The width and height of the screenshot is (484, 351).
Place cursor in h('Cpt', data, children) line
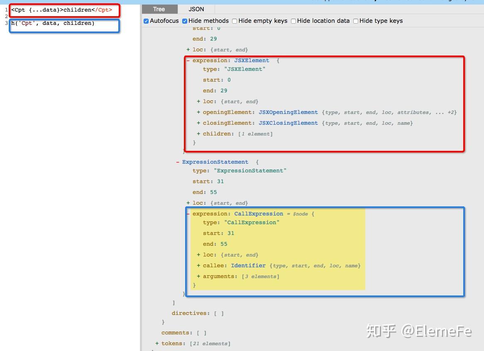(53, 23)
